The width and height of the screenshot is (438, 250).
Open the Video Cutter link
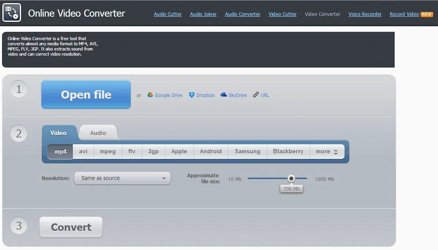click(x=283, y=14)
